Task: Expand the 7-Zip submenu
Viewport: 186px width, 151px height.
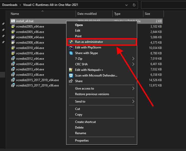Action: click(x=133, y=59)
